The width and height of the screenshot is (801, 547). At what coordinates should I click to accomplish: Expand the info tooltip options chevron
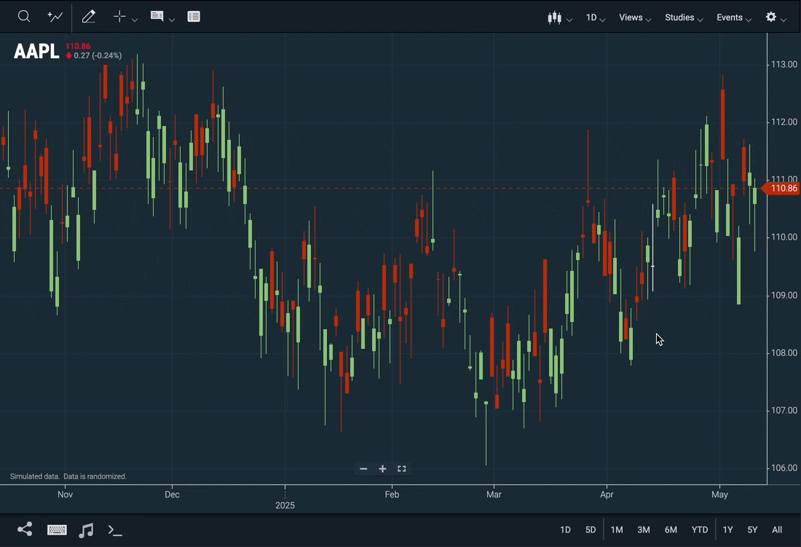(172, 20)
